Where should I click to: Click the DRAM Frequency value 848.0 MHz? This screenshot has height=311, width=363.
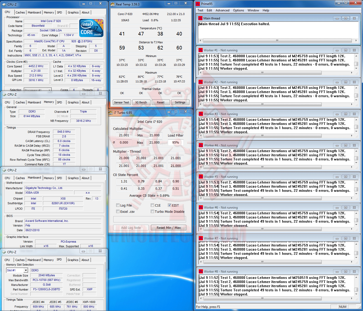pos(64,132)
